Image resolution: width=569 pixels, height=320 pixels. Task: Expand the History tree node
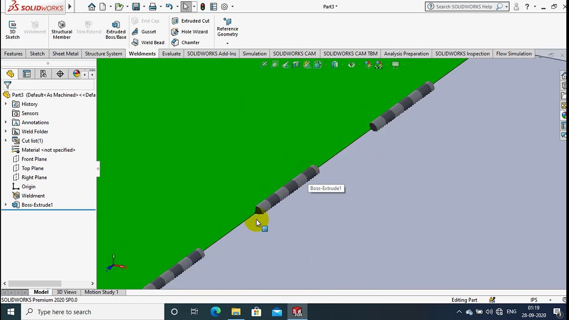(6, 104)
